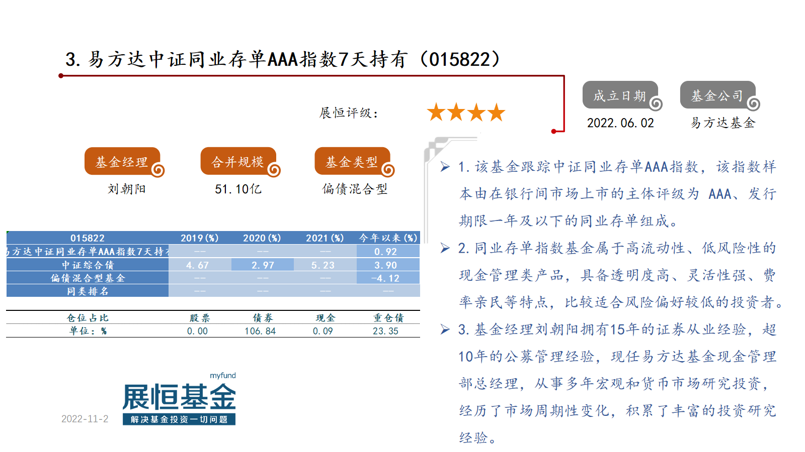805x452 pixels.
Task: Click the fourth rating star
Action: 497,112
